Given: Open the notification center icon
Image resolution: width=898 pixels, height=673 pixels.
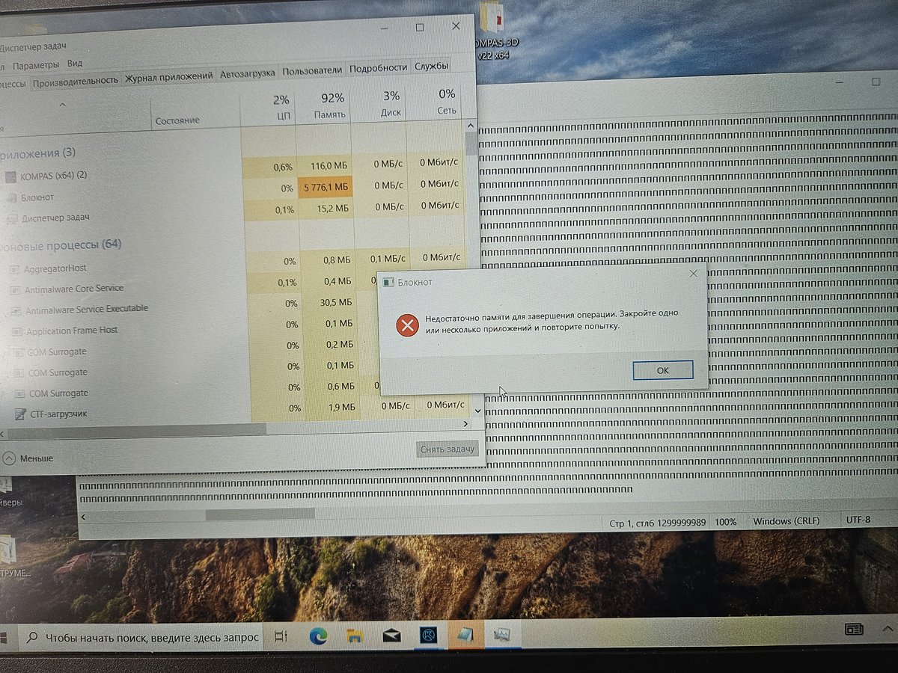Looking at the screenshot, I should tap(854, 629).
